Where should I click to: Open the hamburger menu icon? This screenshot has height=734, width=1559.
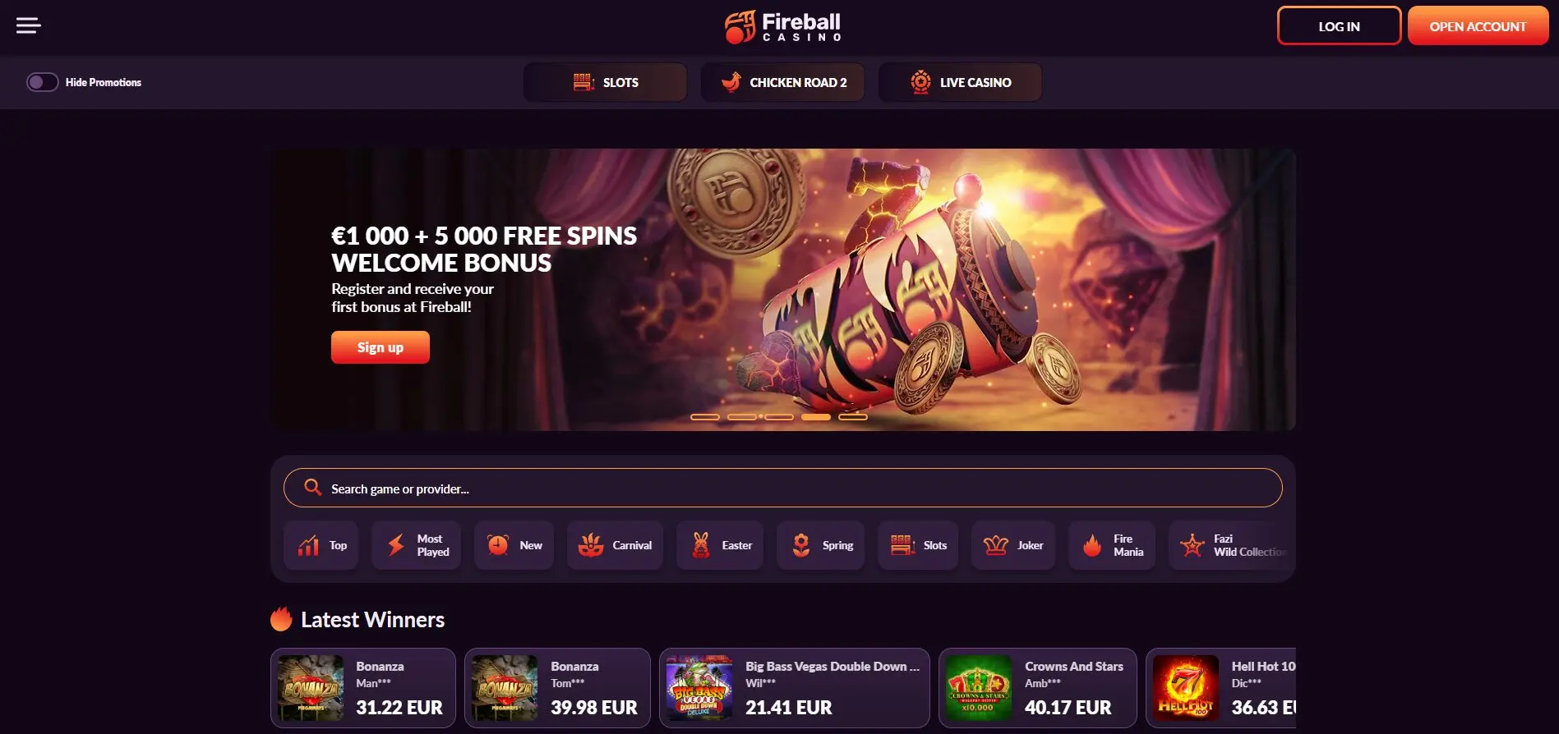click(x=28, y=25)
